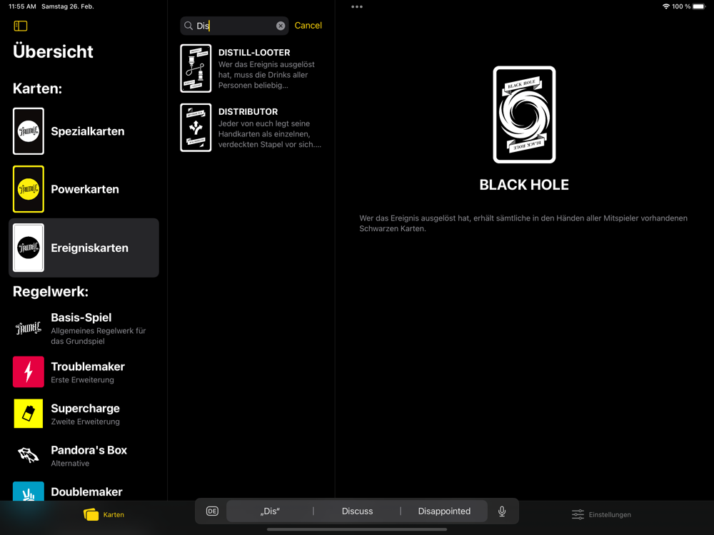Select the Powerkarten list label
This screenshot has width=714, height=535.
85,189
